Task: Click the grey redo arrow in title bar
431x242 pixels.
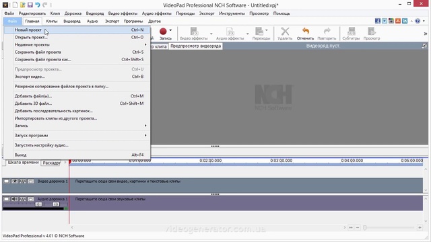Action: [45, 5]
